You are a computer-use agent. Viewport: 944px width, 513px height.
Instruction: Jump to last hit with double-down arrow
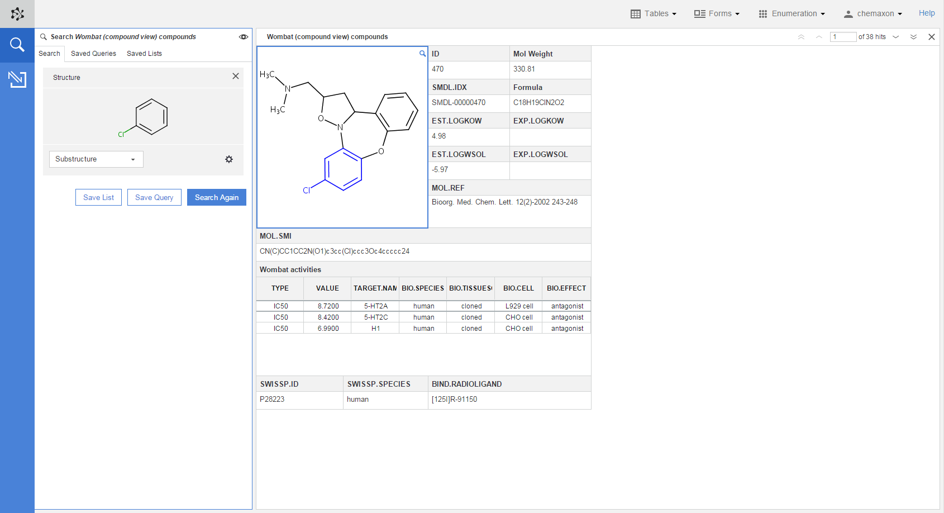coord(913,37)
